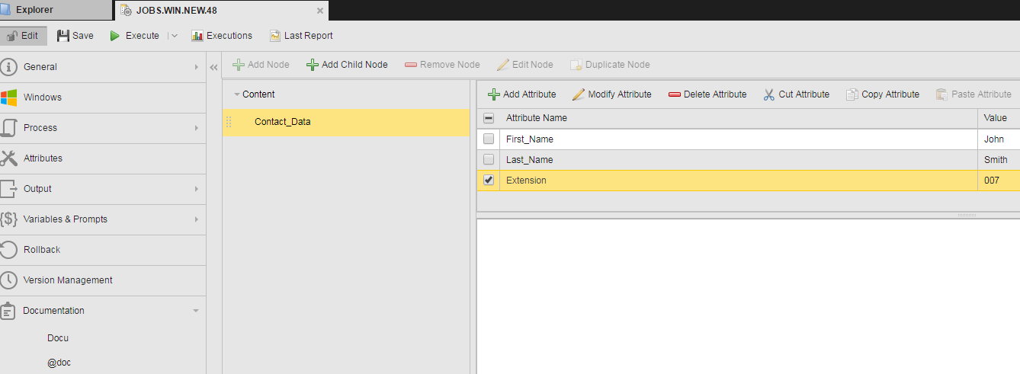Open the General section
1020x374 pixels.
tap(103, 67)
